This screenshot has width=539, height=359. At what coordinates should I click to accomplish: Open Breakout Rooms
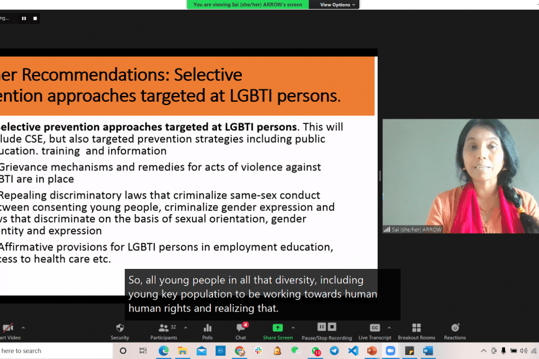pyautogui.click(x=416, y=328)
